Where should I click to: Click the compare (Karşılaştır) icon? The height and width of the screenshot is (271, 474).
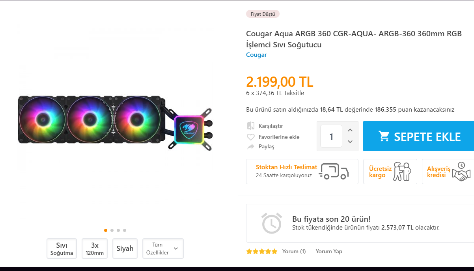[x=251, y=126]
